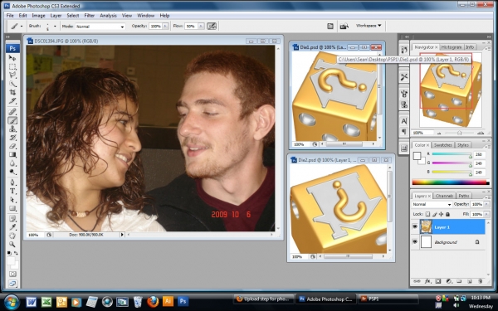Click the Navigator zoom percentage field
The image size is (498, 311).
(422, 133)
